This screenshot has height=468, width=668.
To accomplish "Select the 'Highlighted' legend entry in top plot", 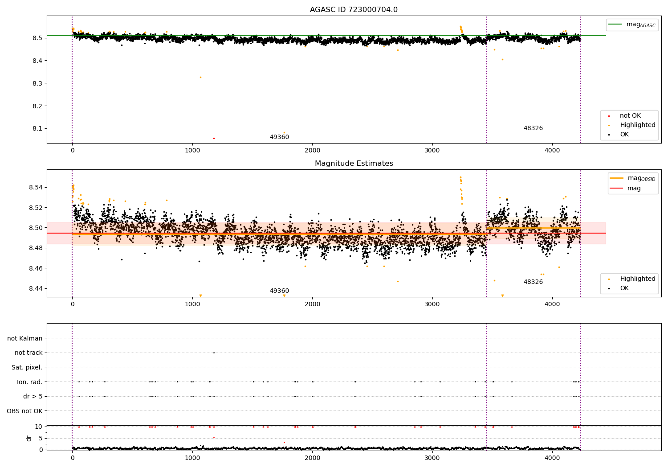I will [x=631, y=125].
